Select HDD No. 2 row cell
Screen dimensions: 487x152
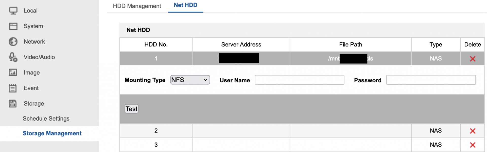[156, 131]
